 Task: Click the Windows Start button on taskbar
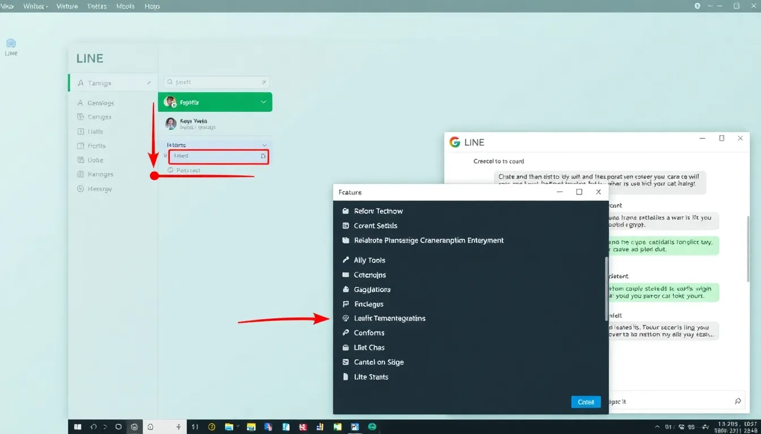pyautogui.click(x=78, y=427)
